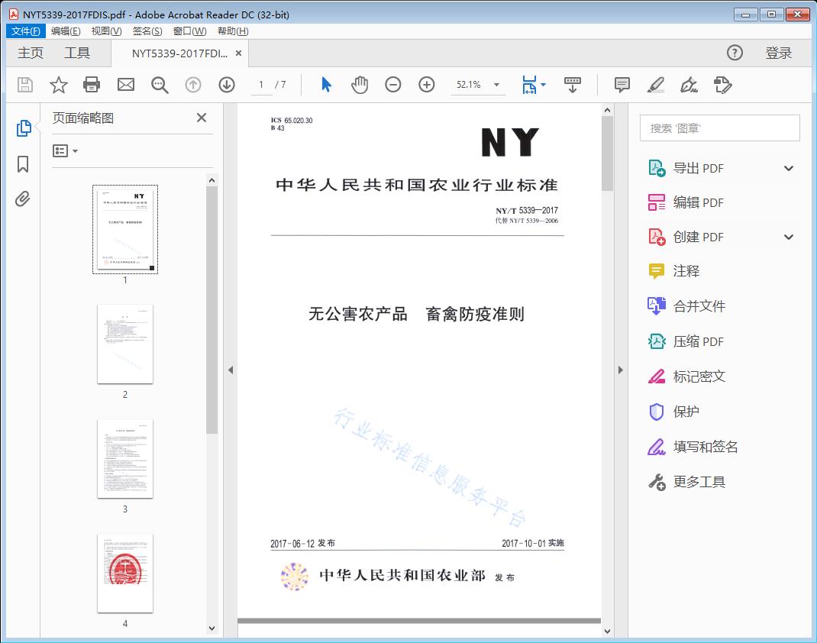Select the Hand tool
The width and height of the screenshot is (817, 643).
point(358,85)
